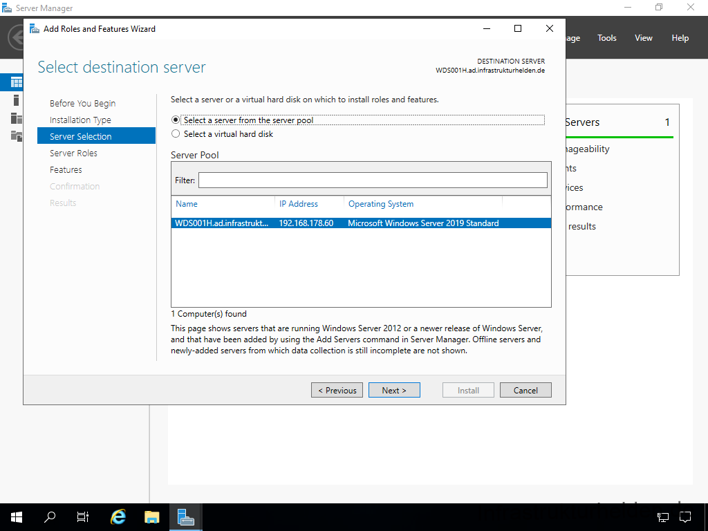Viewport: 708px width, 531px height.
Task: Sort server pool by Name column header
Action: pyautogui.click(x=187, y=204)
